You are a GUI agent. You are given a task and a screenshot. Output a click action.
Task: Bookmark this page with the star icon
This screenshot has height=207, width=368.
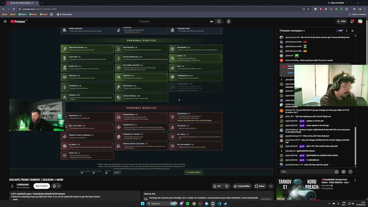pos(308,9)
